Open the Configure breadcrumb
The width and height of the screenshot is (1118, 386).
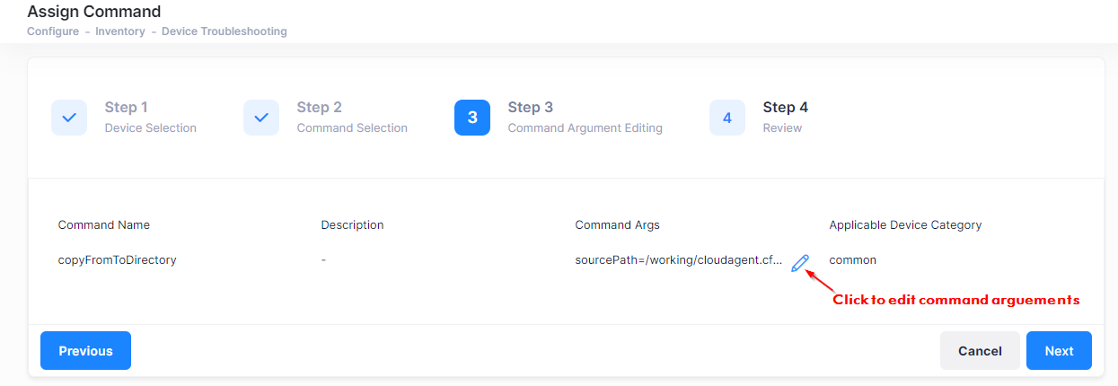[x=53, y=31]
